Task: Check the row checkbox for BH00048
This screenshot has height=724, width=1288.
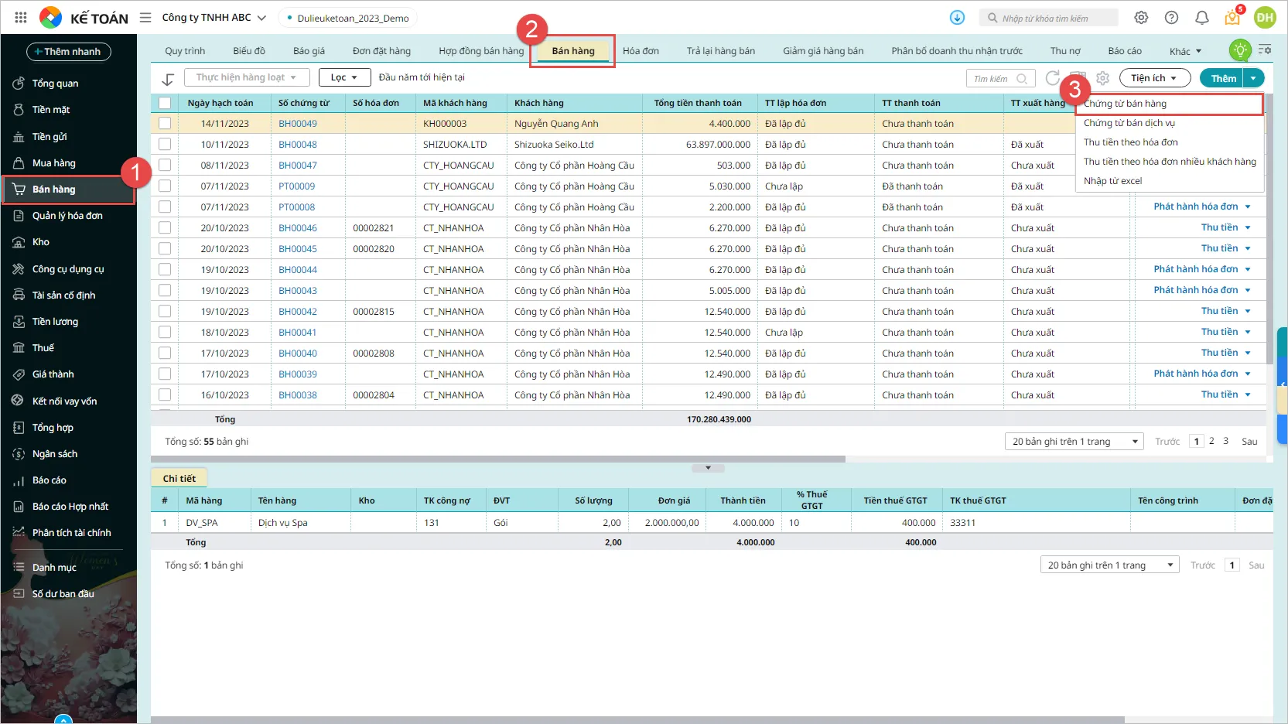Action: 165,145
